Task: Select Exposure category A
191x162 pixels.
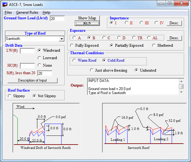Action: (x=74, y=38)
